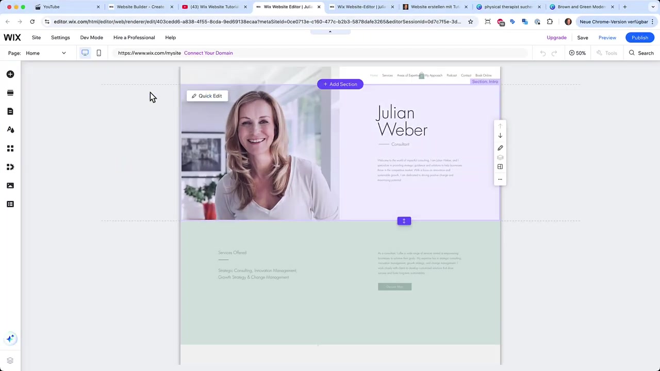Open the Tools menu
This screenshot has width=660, height=371.
(x=607, y=53)
